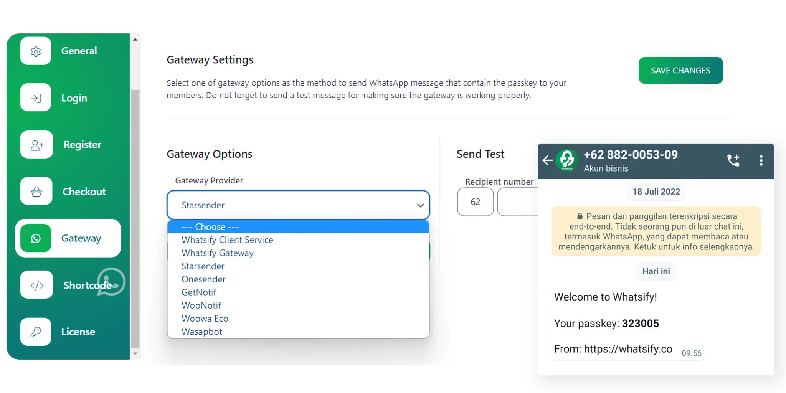
Task: Tap the +62 882-0053-09 contact name
Action: [631, 155]
